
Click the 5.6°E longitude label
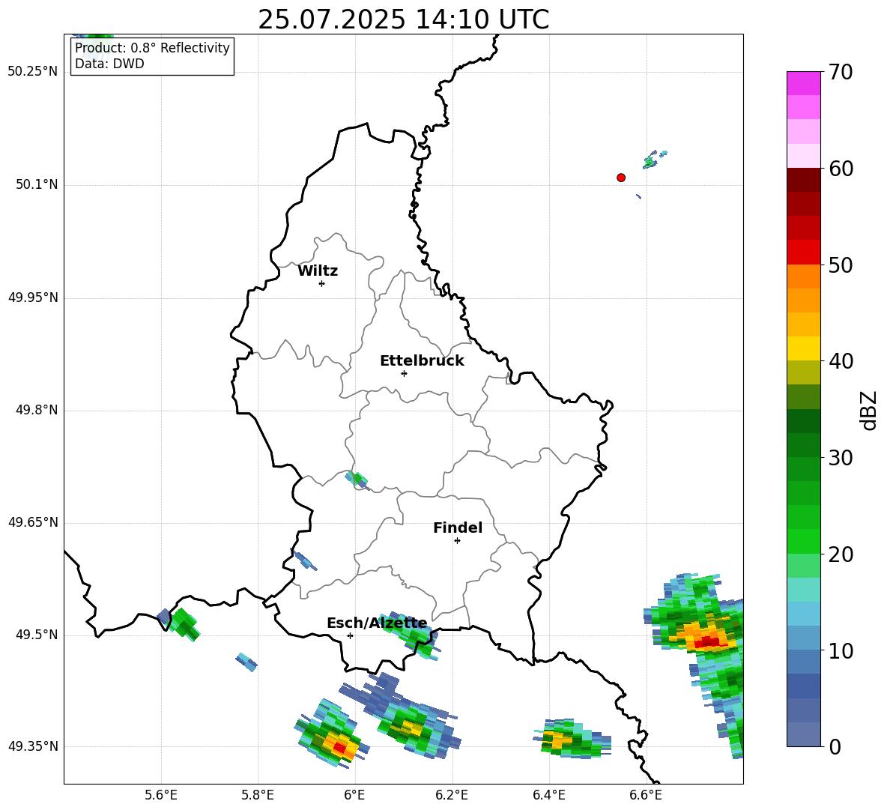pyautogui.click(x=161, y=796)
